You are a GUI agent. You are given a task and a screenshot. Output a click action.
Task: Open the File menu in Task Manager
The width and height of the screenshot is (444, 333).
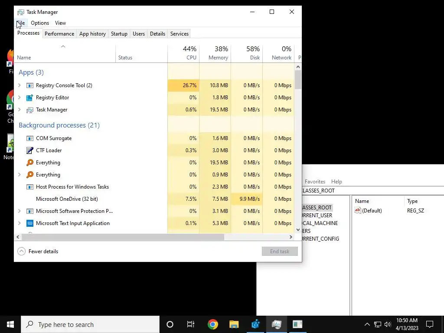coord(21,23)
